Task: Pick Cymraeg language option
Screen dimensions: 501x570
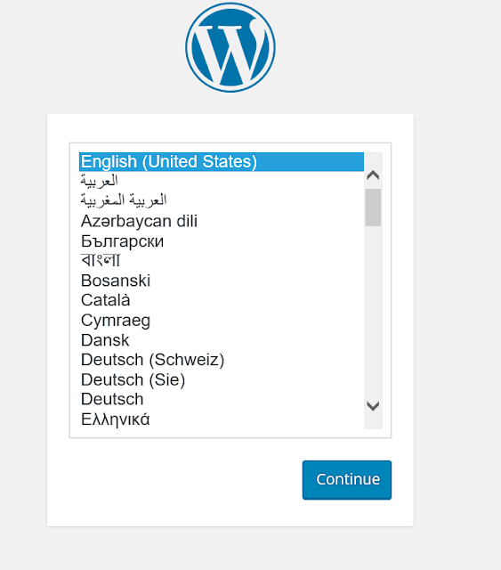Action: tap(222, 321)
